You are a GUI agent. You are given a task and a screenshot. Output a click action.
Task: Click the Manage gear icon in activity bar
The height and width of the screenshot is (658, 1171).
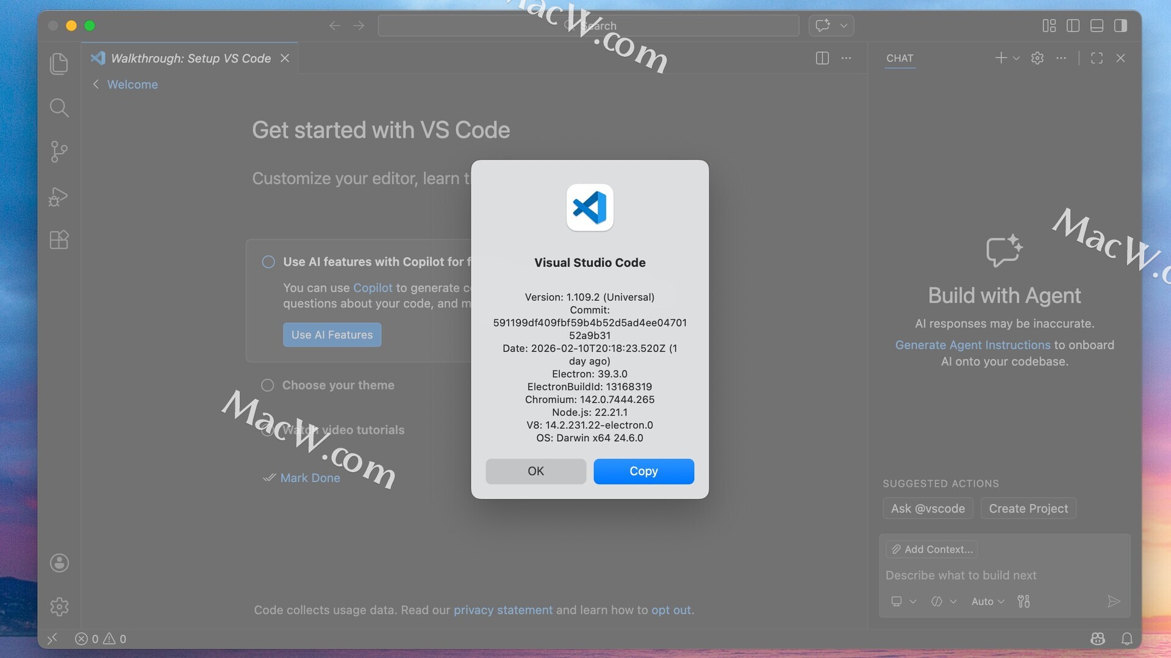pyautogui.click(x=59, y=607)
